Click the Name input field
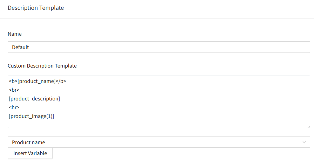 158,47
